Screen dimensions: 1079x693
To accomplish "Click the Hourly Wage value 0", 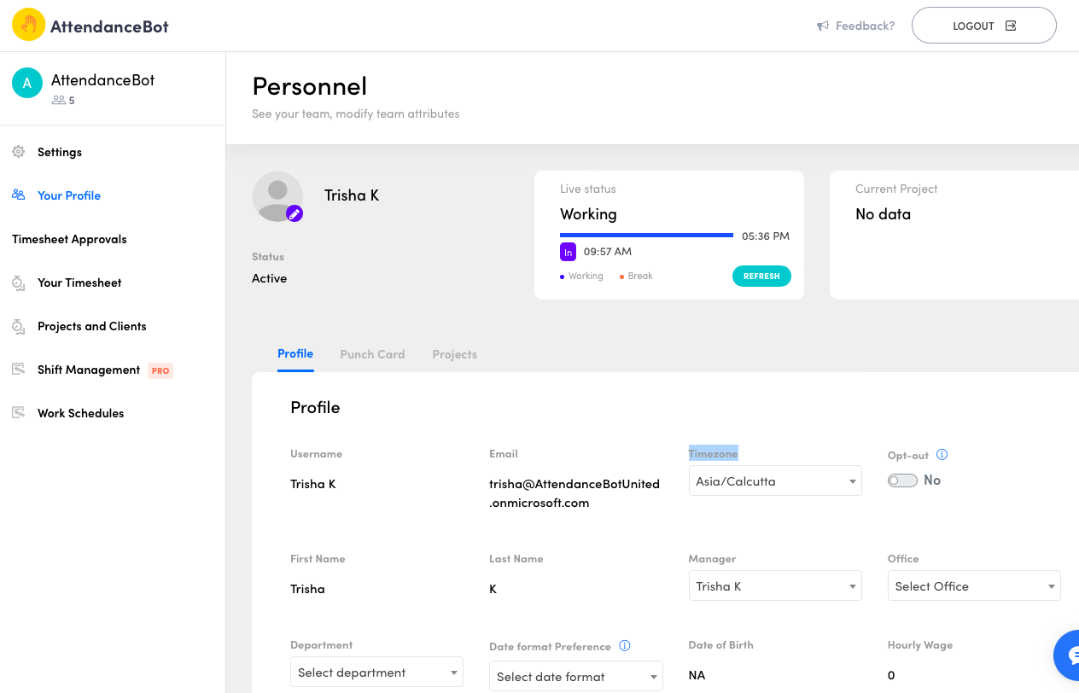I will [x=891, y=675].
